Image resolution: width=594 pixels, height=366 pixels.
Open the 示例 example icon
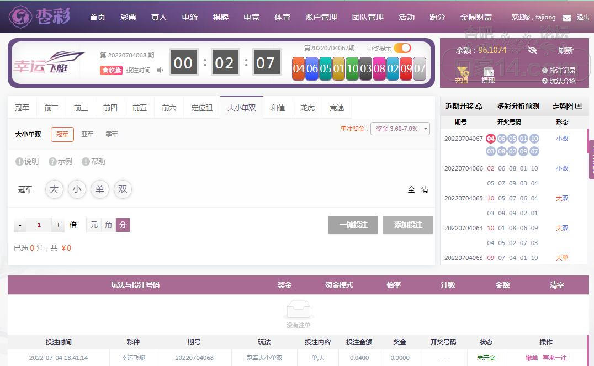[52, 161]
